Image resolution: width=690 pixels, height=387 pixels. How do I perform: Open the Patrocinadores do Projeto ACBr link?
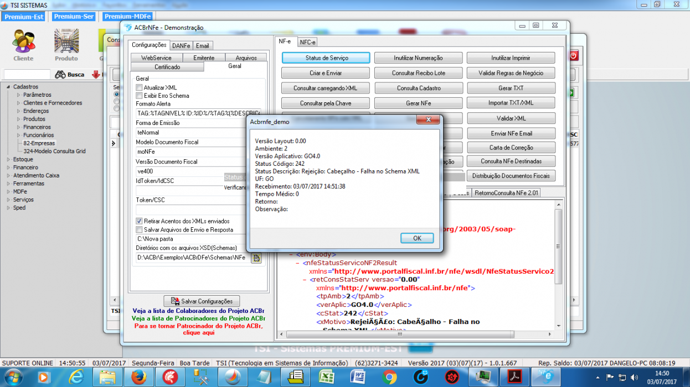click(x=198, y=318)
